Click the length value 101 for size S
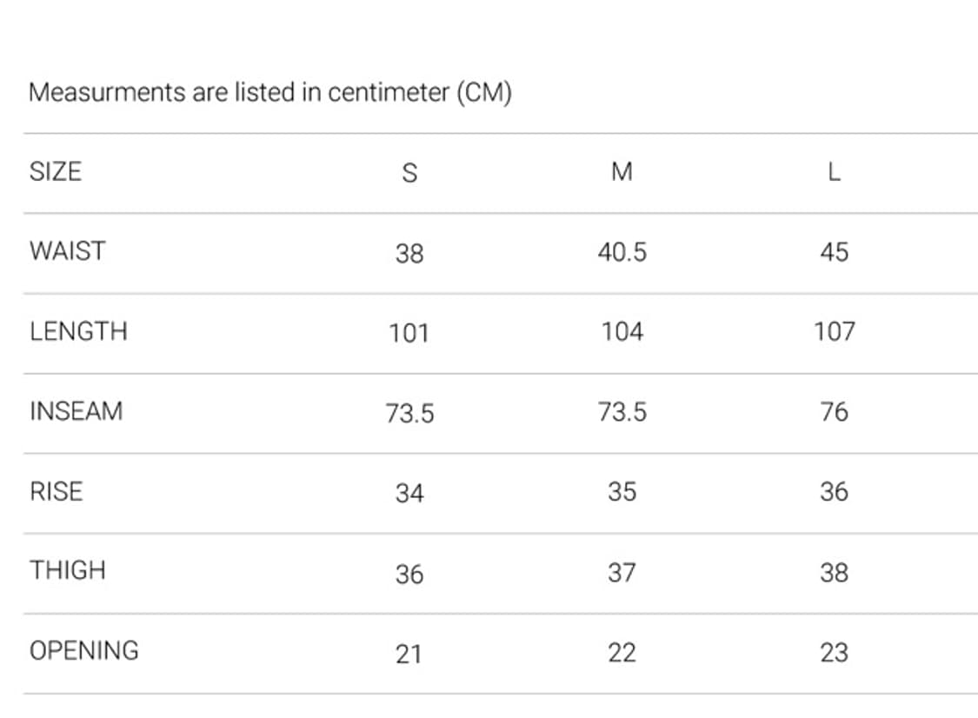978x718 pixels. click(x=409, y=333)
